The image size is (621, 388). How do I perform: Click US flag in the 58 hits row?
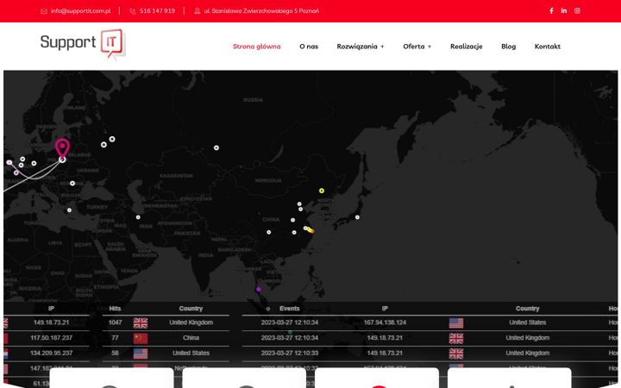[141, 354]
